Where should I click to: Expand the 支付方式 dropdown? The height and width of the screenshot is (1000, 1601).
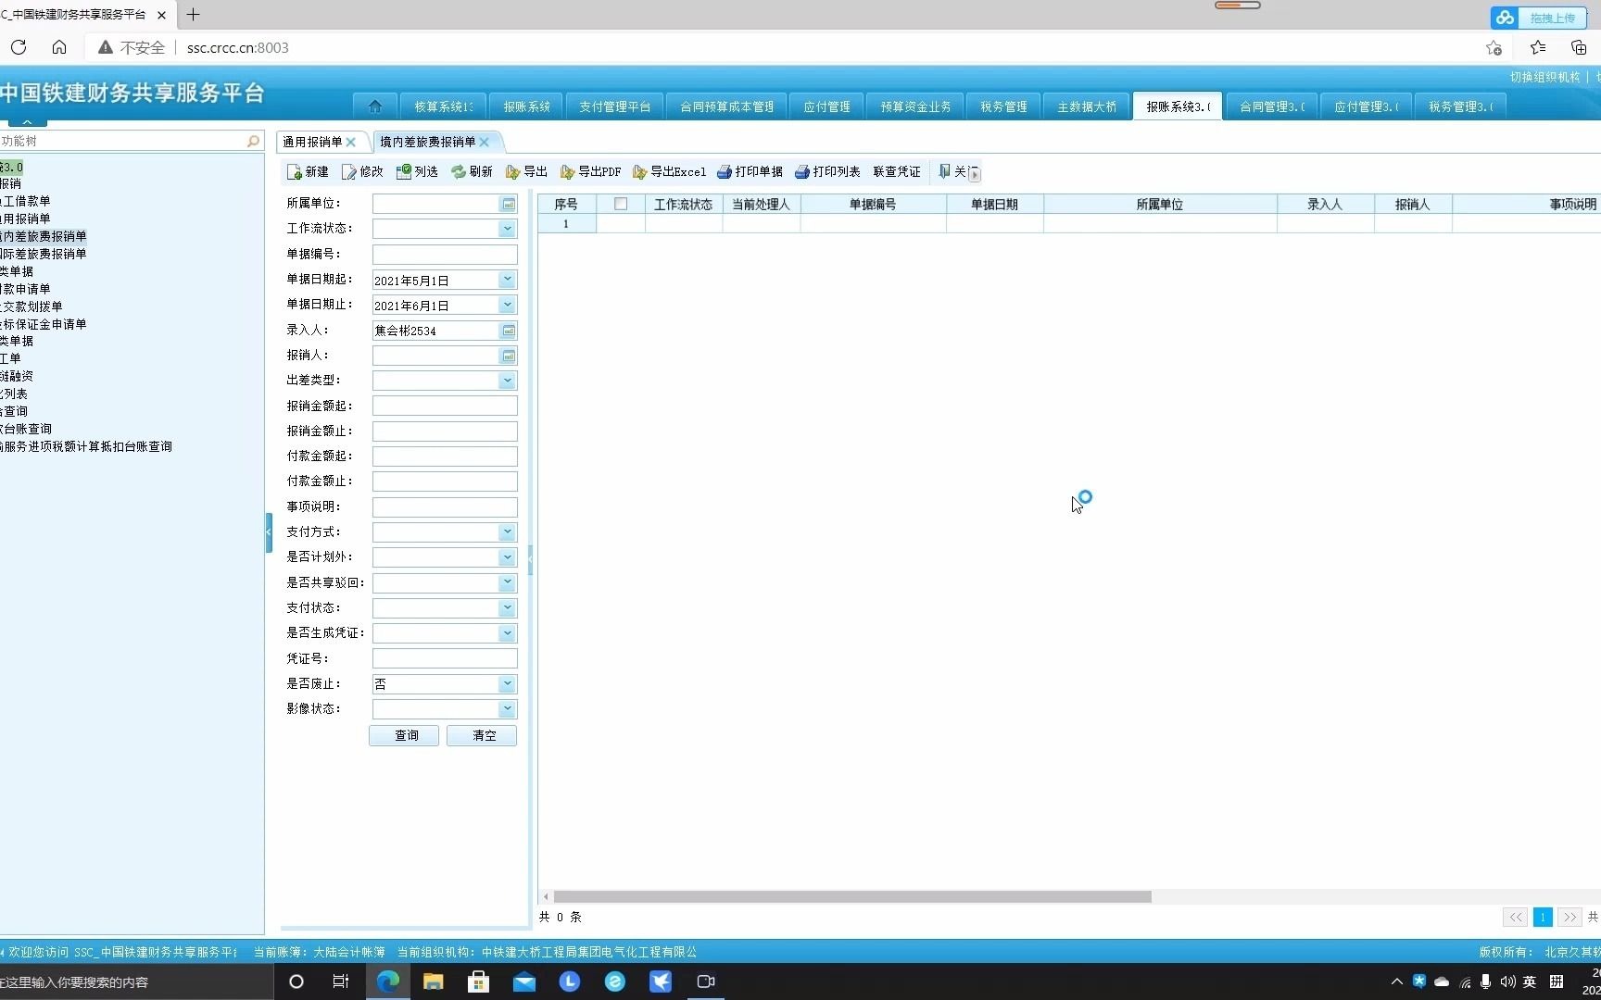tap(507, 532)
